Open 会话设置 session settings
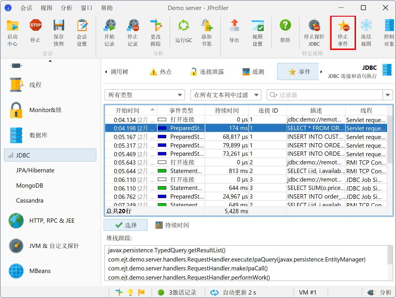 [82, 33]
